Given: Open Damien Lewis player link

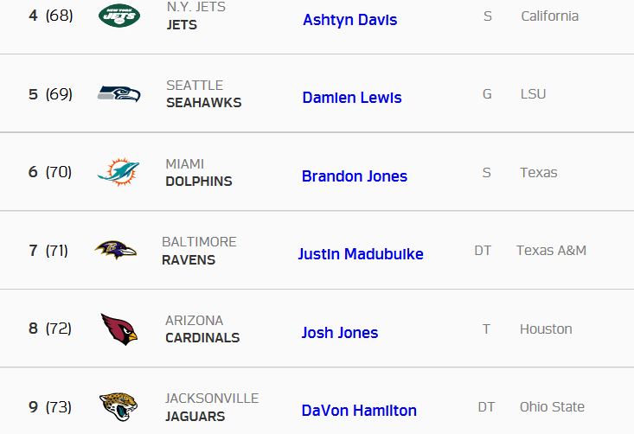Looking at the screenshot, I should tap(352, 98).
